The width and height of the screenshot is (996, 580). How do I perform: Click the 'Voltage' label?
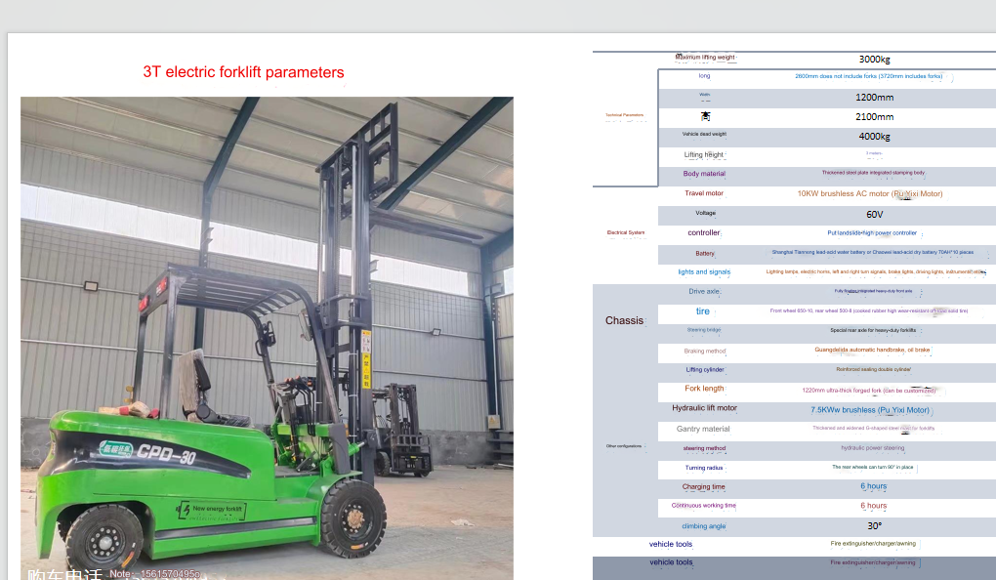705,213
